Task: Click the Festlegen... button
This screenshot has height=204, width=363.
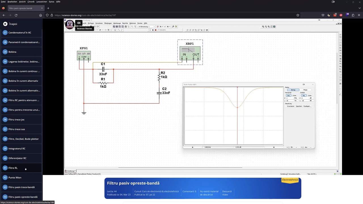Action: pyautogui.click(x=307, y=106)
